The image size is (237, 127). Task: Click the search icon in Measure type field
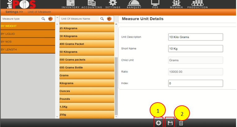tap(43, 19)
